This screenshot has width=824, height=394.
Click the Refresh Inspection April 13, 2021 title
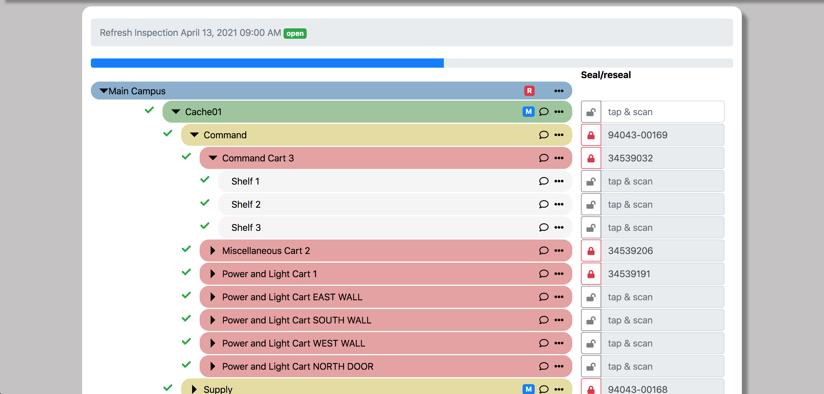point(190,33)
